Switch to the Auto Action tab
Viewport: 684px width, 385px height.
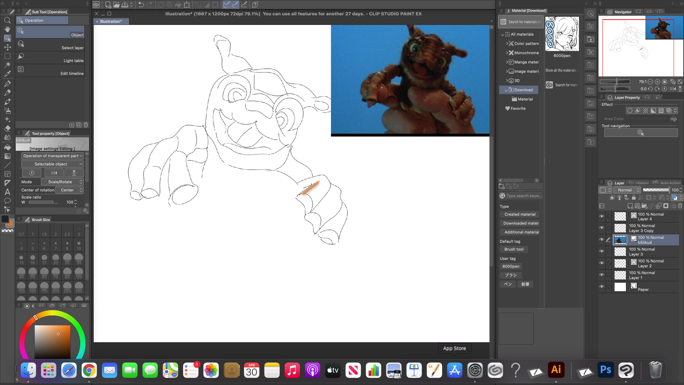pyautogui.click(x=667, y=183)
